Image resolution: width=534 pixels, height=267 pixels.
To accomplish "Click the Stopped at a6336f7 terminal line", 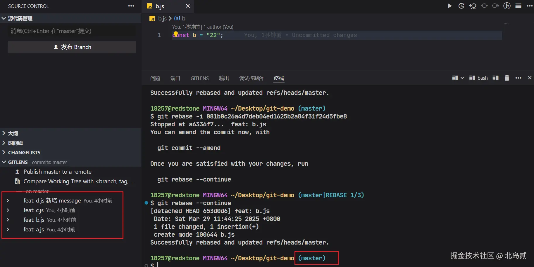I will 208,124.
